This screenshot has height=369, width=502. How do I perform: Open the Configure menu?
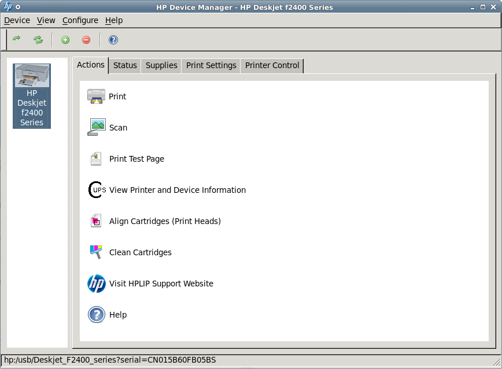(x=80, y=20)
